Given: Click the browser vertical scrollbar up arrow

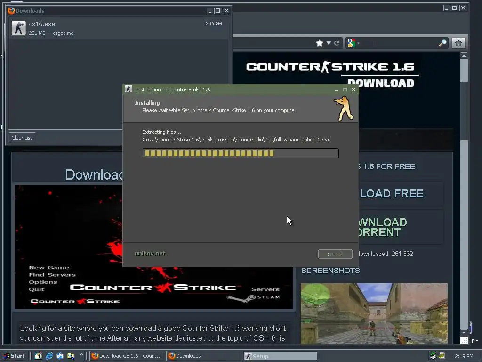Looking at the screenshot, I should pyautogui.click(x=464, y=56).
